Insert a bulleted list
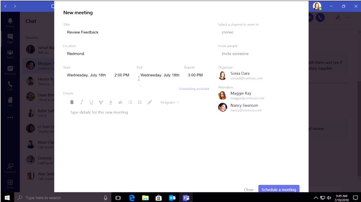361x202 pixels. pos(130,102)
